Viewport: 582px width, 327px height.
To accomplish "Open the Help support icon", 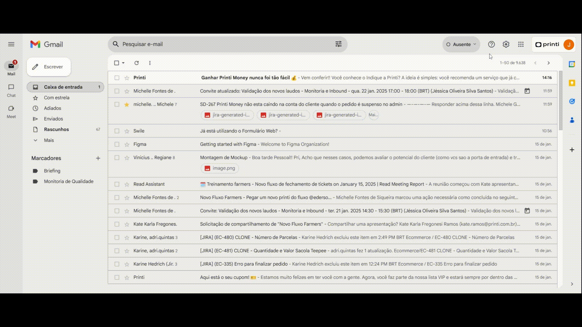I will (x=491, y=45).
